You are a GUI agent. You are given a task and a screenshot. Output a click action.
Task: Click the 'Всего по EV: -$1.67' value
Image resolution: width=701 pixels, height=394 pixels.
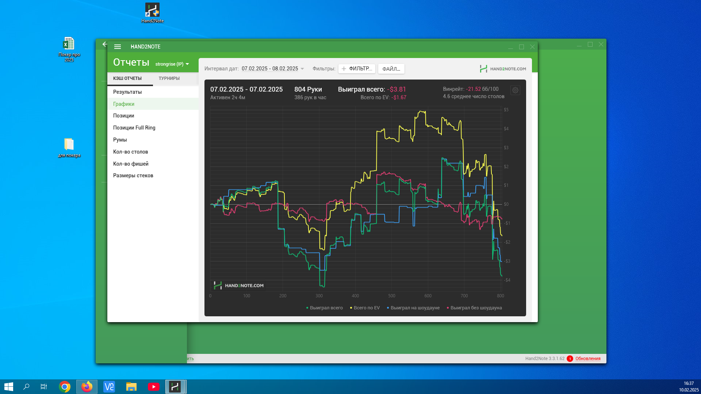pos(383,97)
